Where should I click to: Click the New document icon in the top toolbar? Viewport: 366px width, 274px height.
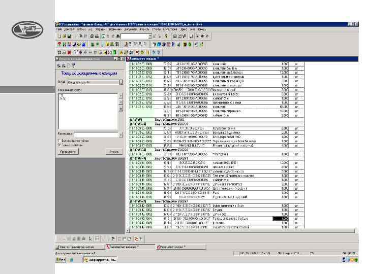[x=59, y=36]
